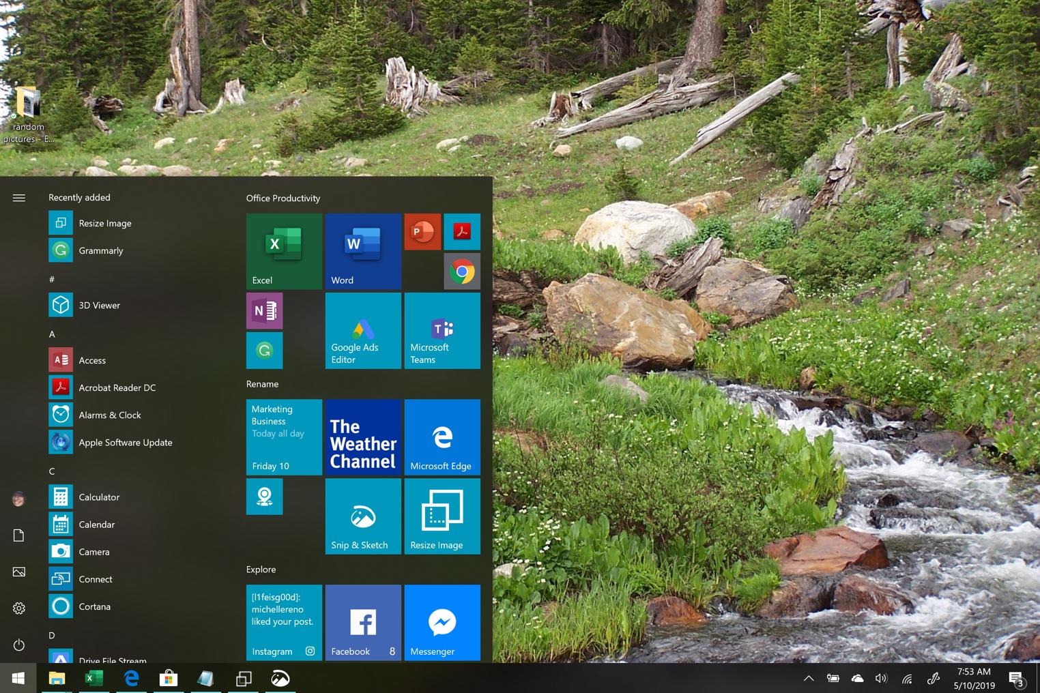1040x693 pixels.
Task: Show hidden system tray icons
Action: click(809, 678)
